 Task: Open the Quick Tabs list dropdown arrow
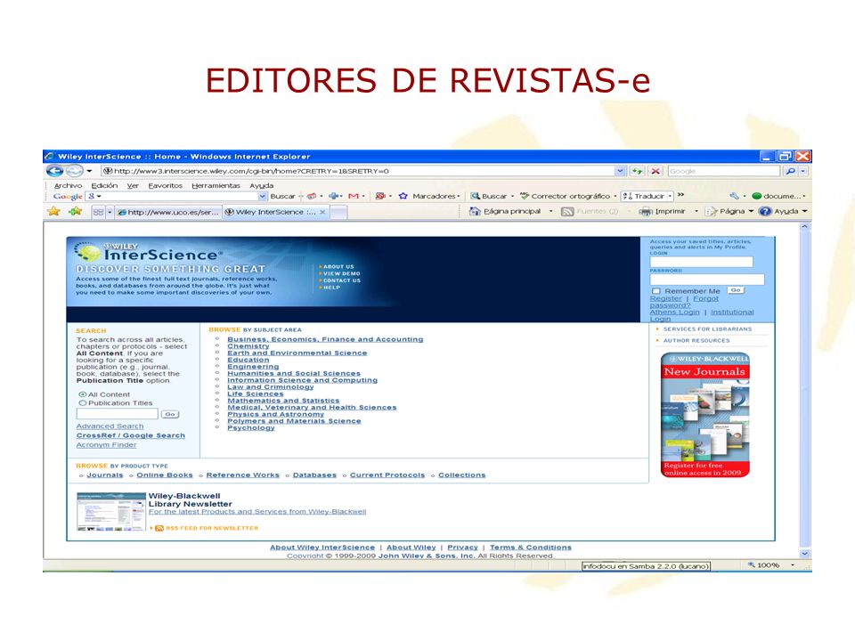coord(110,212)
